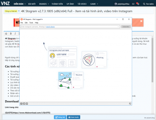Maximize the 4K Stogram window
This screenshot has height=120, width=156.
pyautogui.click(x=123, y=19)
